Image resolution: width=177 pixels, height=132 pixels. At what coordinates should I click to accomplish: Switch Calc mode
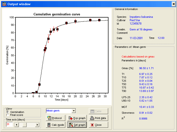point(56,125)
